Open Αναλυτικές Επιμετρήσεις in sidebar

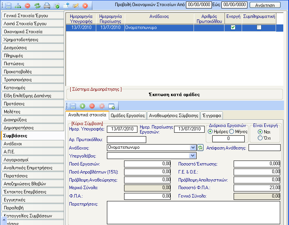[x=33, y=168]
